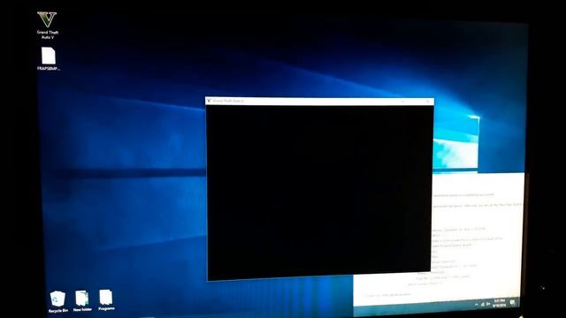Click the Grand Theft Auto V window title text
Viewport: 566px width, 318px height.
[228, 101]
